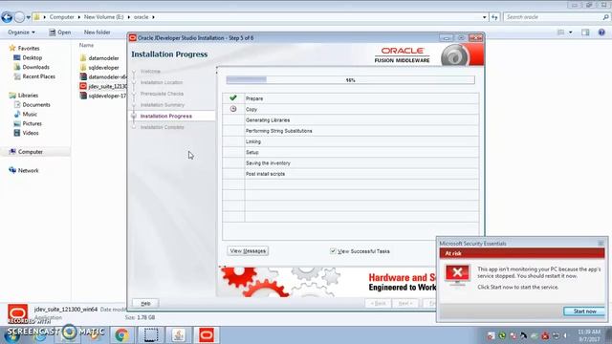Click the Explorer forward arrow button
This screenshot has width=612, height=344.
(19, 17)
